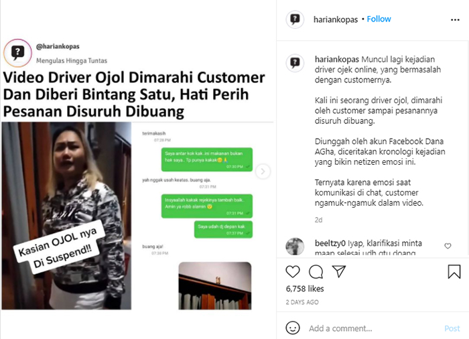The width and height of the screenshot is (469, 339).
Task: View who liked via 6,758 likes
Action: click(305, 289)
